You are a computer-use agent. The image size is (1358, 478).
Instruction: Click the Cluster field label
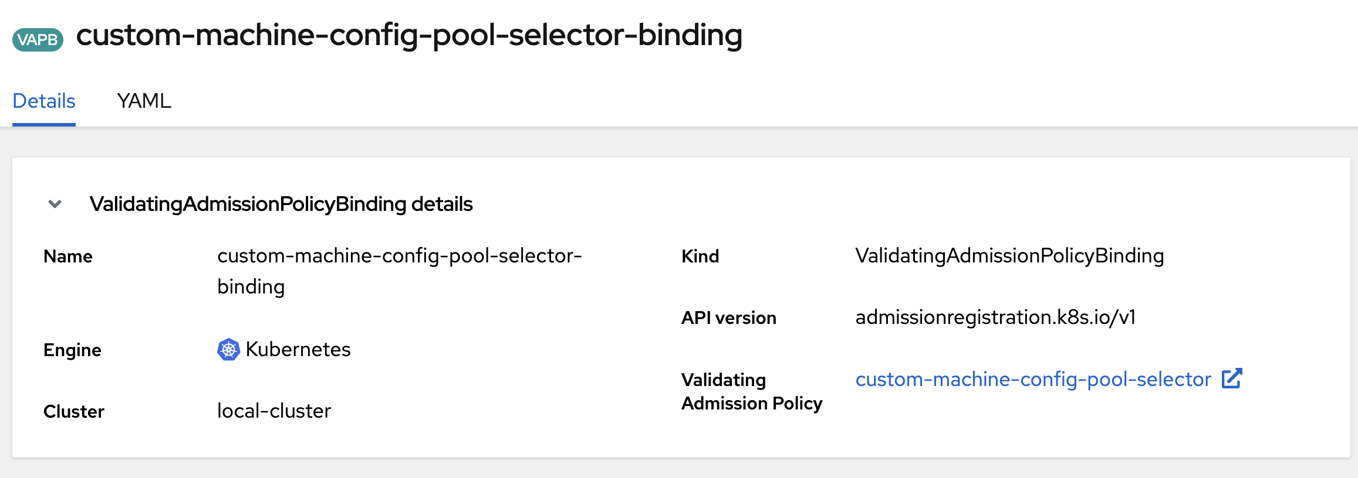(74, 412)
